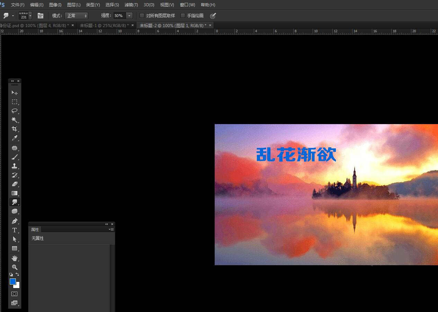
Task: Open the foreground color swatch picker
Action: [x=12, y=281]
